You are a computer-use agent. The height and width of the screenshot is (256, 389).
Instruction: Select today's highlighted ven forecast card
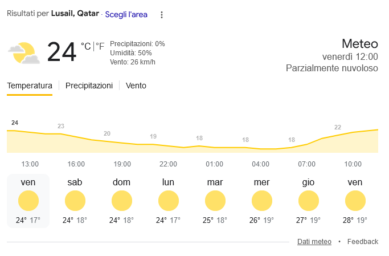pos(28,201)
